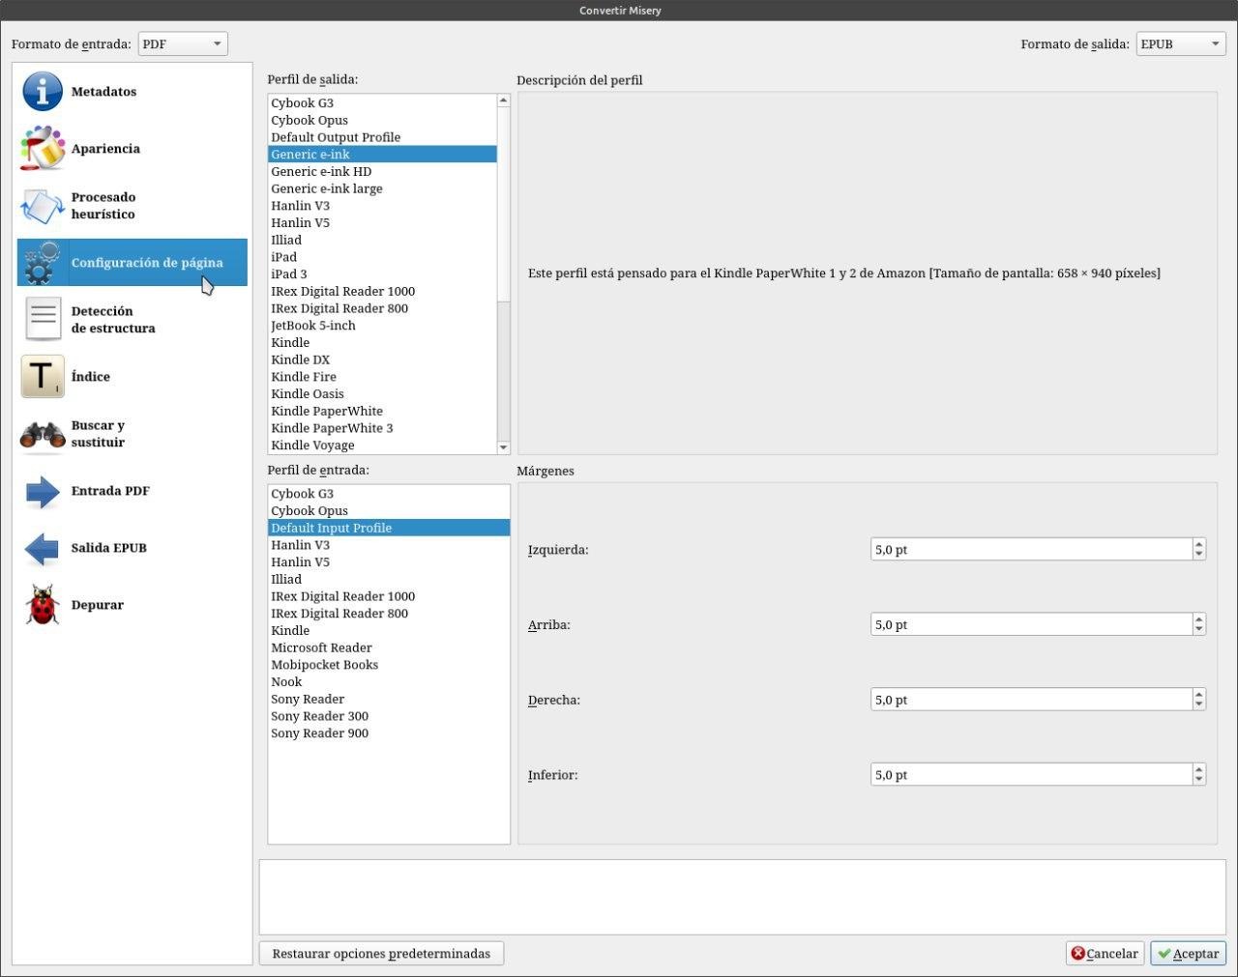1238x977 pixels.
Task: Choose Kindle PaperWhite output profile
Action: [x=382, y=412]
